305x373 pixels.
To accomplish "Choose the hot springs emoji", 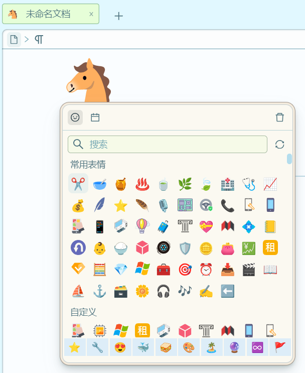I will pos(142,184).
